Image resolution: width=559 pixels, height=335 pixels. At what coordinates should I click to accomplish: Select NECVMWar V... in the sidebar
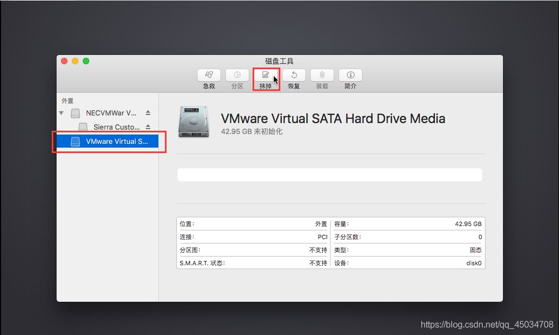[108, 113]
